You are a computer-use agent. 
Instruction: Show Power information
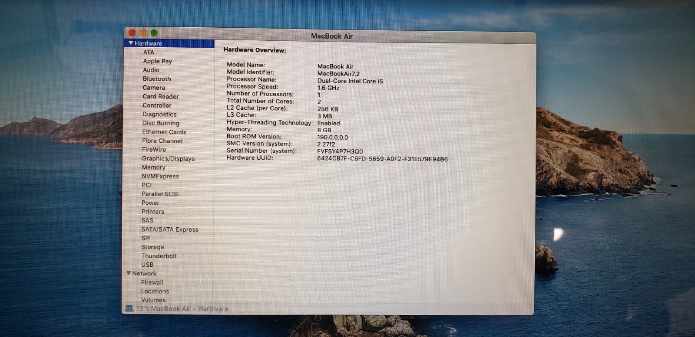(150, 203)
